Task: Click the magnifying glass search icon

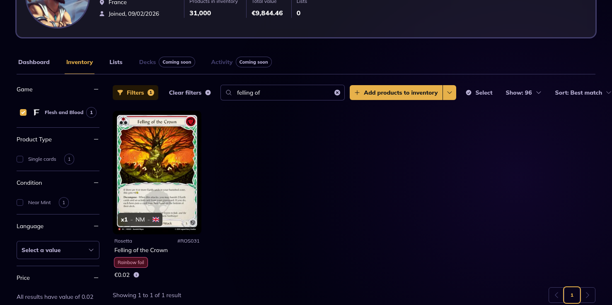Action: 229,93
